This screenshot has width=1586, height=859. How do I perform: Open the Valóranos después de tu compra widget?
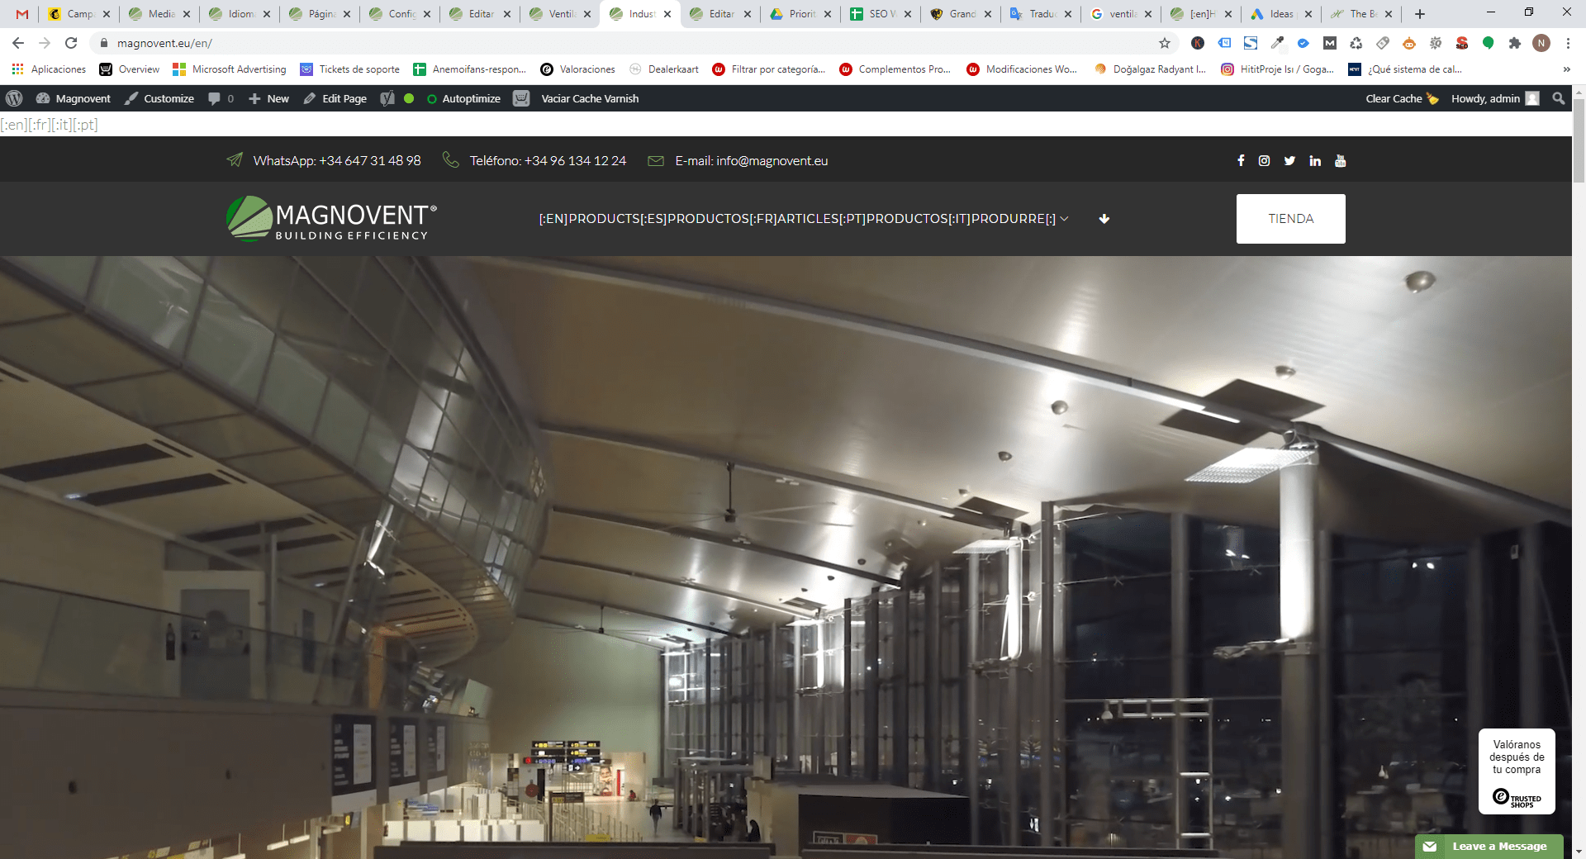click(x=1517, y=771)
